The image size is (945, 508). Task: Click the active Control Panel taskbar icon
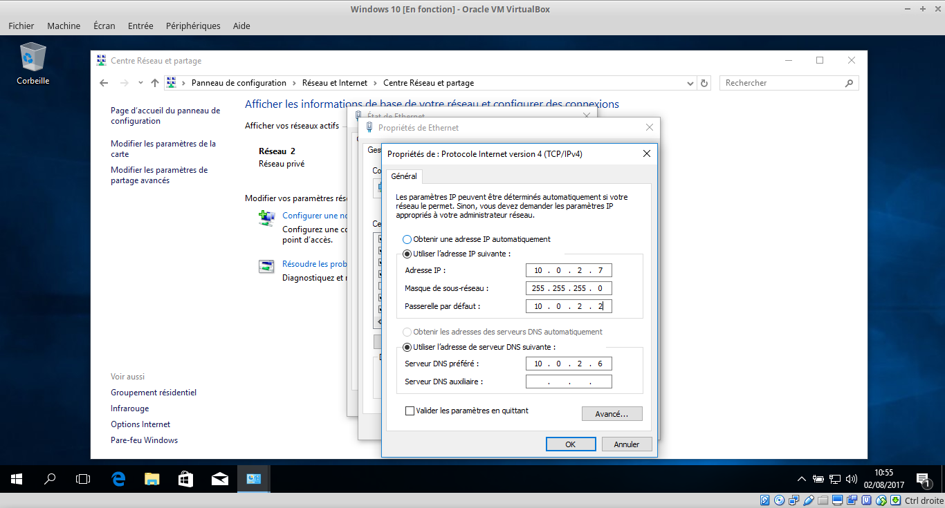click(253, 478)
